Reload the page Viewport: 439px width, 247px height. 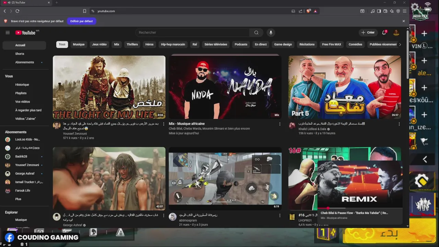point(17,11)
